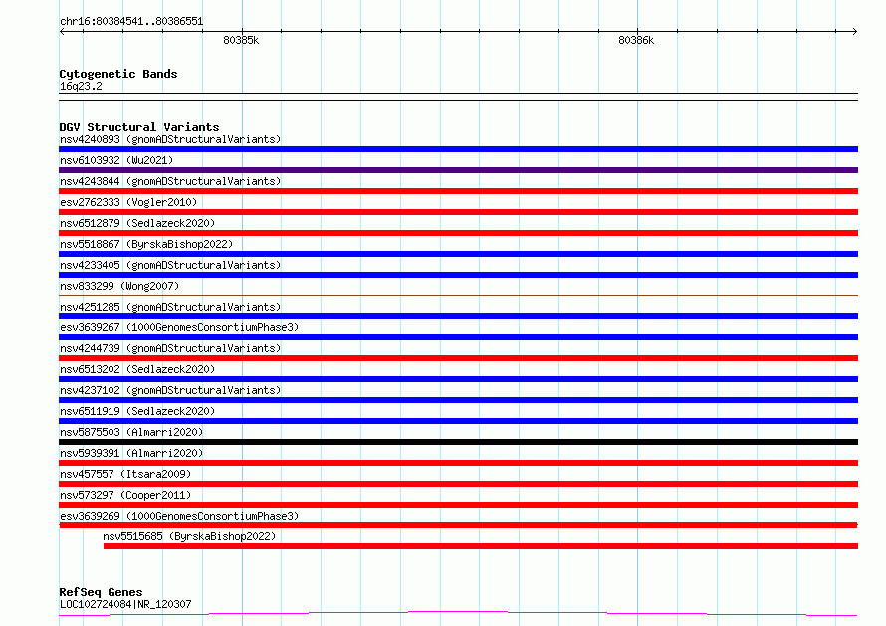Click the left arrow end of ruler
The height and width of the screenshot is (626, 886).
(x=62, y=31)
